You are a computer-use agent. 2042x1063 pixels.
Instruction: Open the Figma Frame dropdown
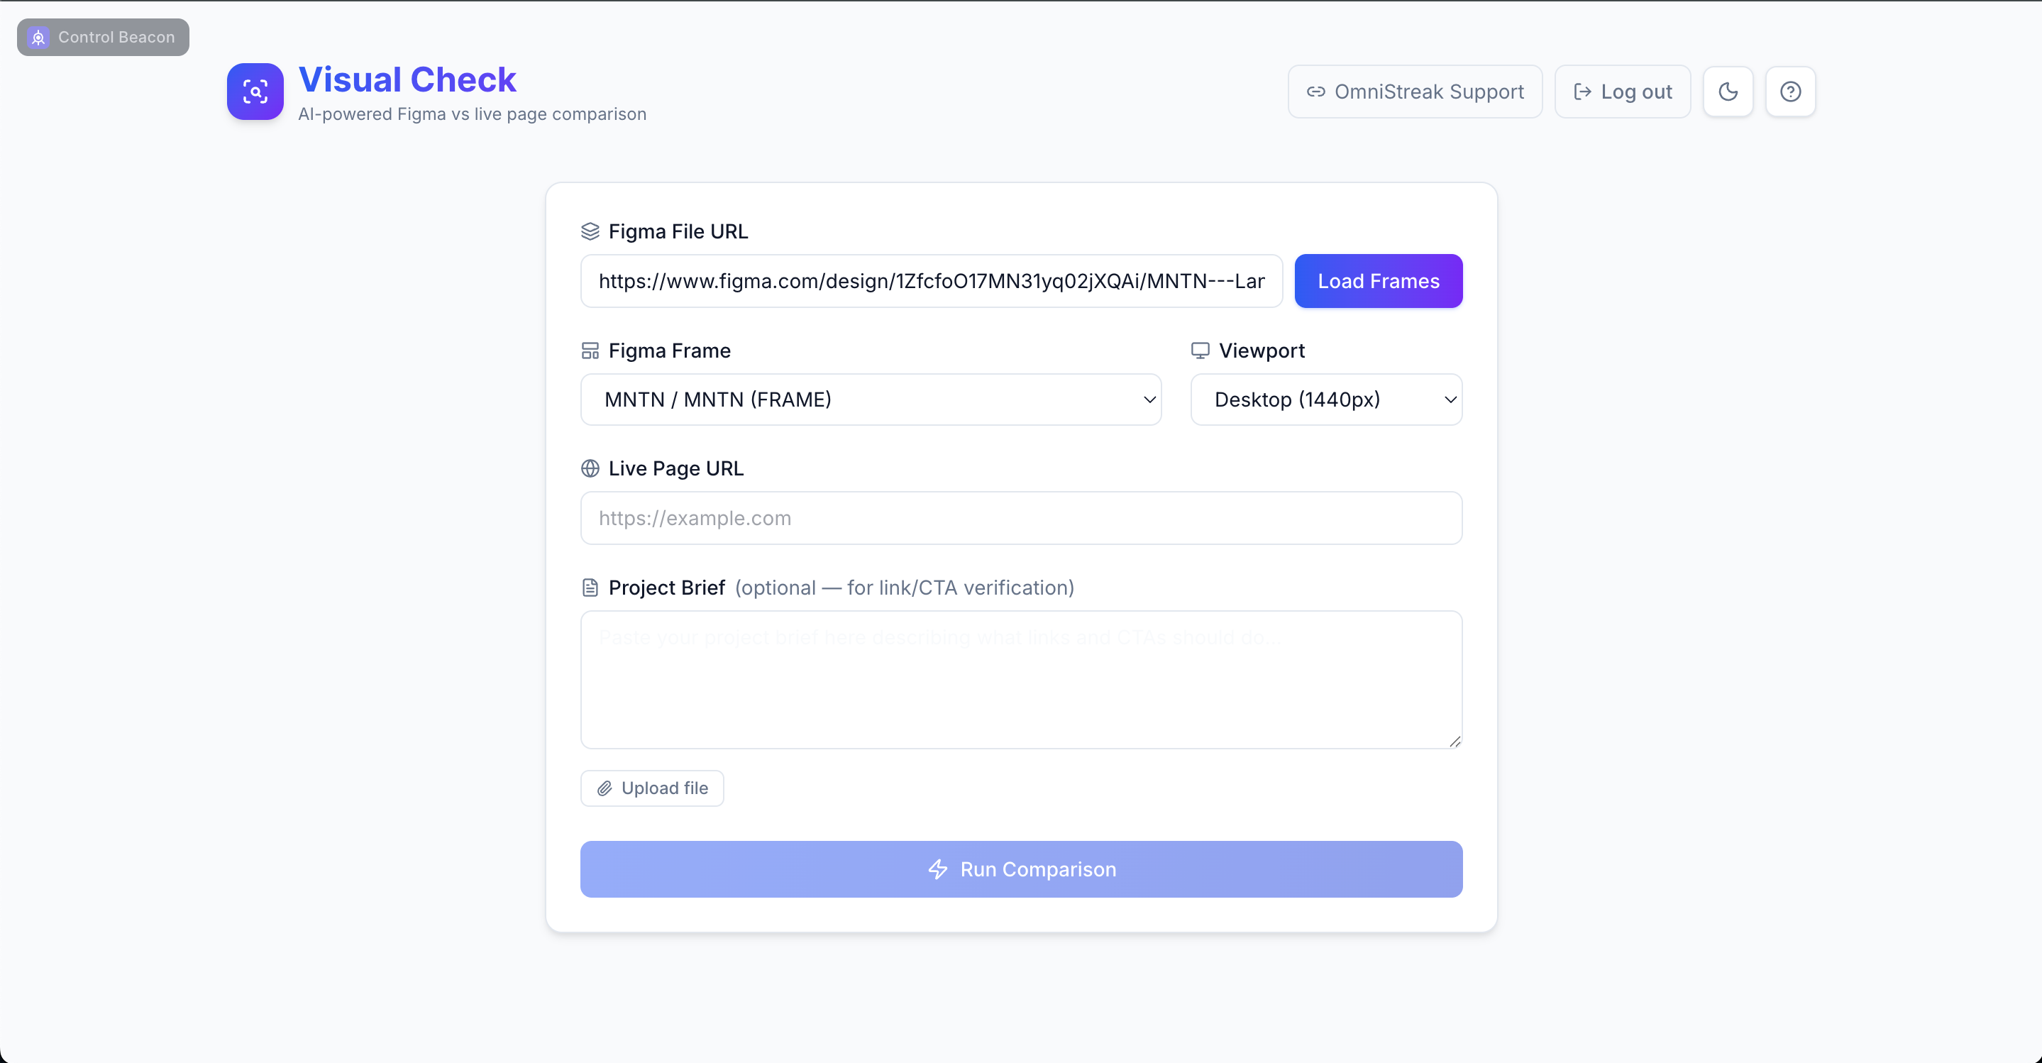(871, 400)
